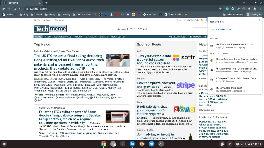Click Add current tab button

[221, 29]
